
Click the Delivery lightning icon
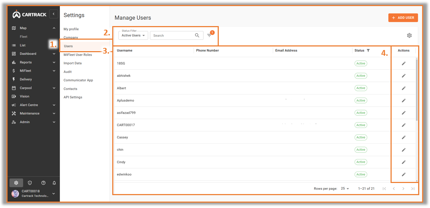[14, 79]
